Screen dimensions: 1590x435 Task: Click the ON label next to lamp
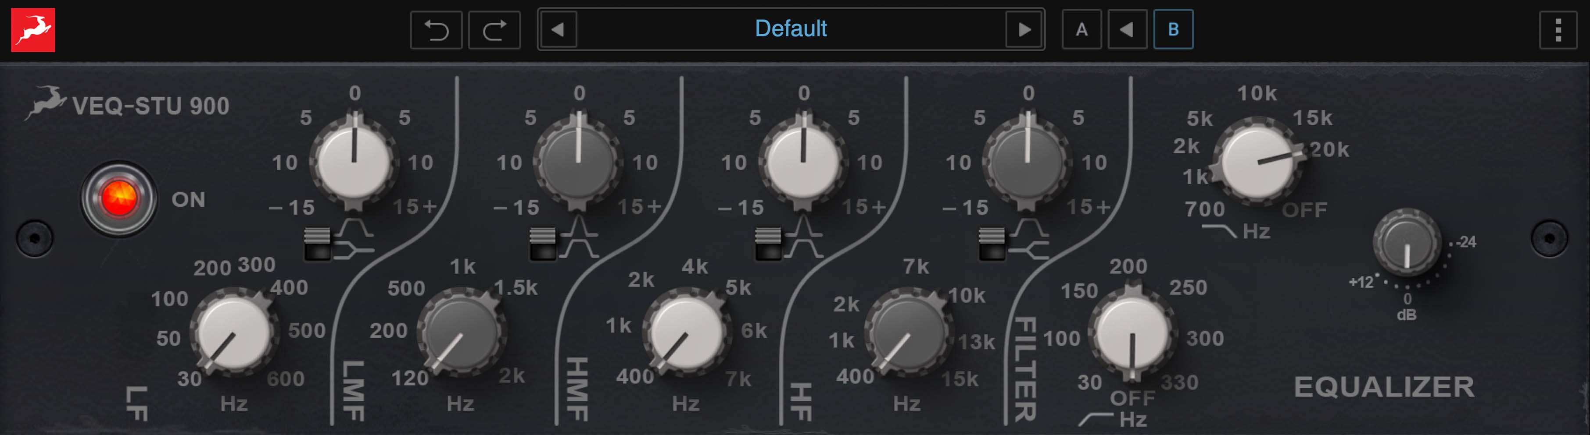[x=188, y=200]
